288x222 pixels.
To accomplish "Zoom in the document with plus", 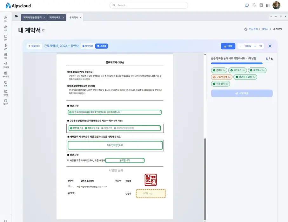I will click(x=255, y=46).
